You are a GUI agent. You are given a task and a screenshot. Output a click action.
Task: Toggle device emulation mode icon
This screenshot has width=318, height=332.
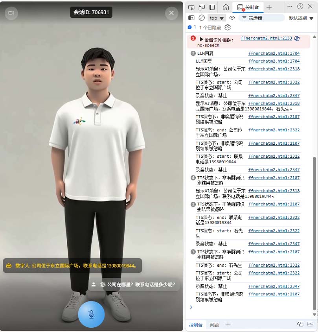pos(202,7)
